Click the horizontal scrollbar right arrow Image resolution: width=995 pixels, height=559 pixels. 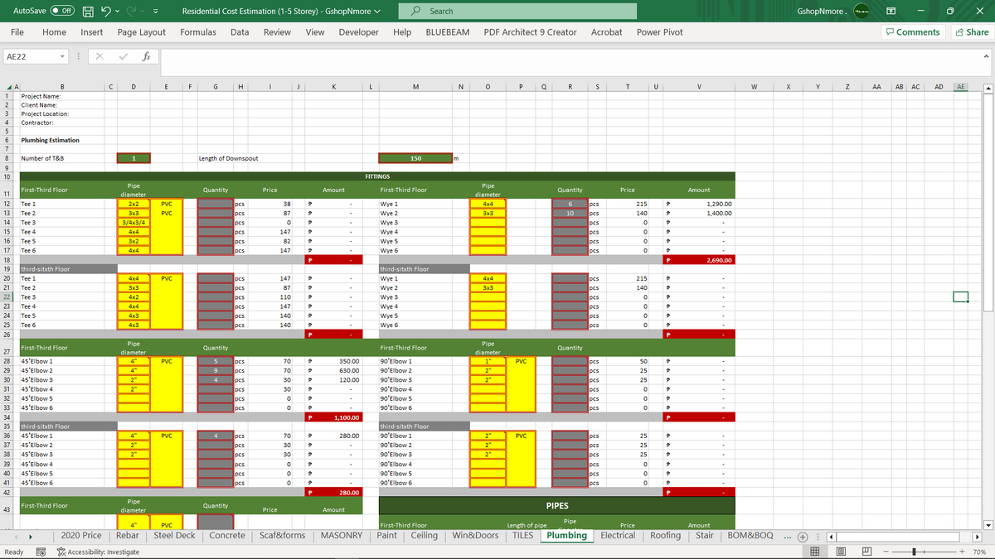click(x=976, y=536)
